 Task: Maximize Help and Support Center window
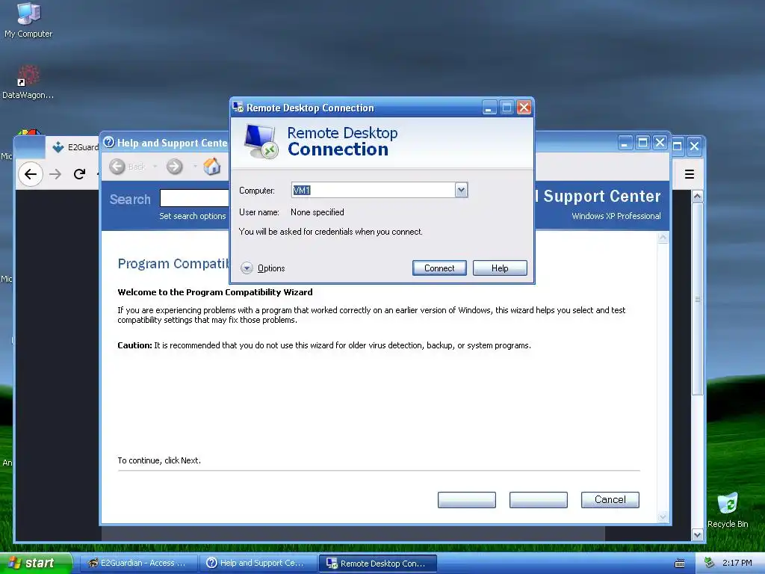coord(642,143)
